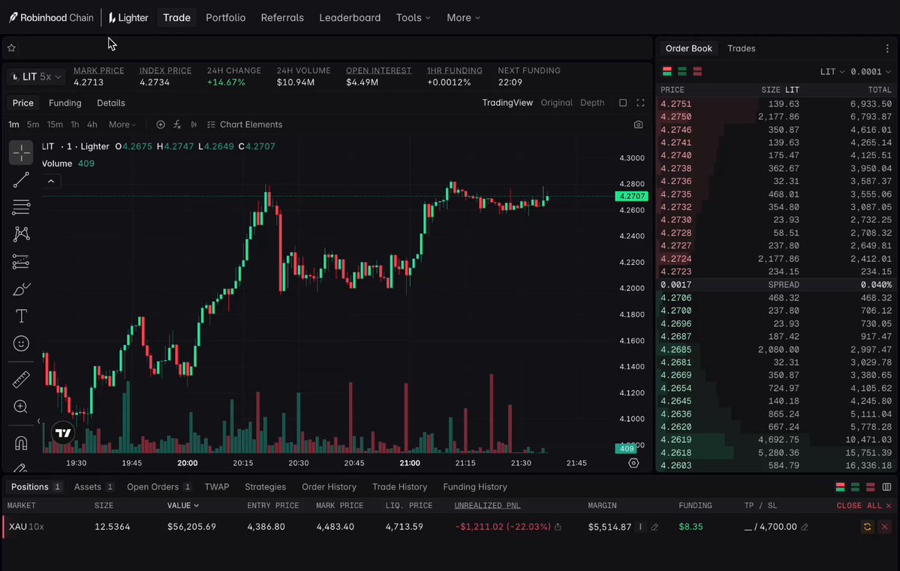Reverse the XAU position

(867, 527)
